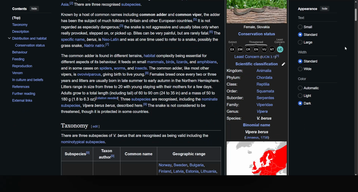Viewport: 358px width, 192px height.
Task: Click the EW conservation status icon
Action: point(240,49)
